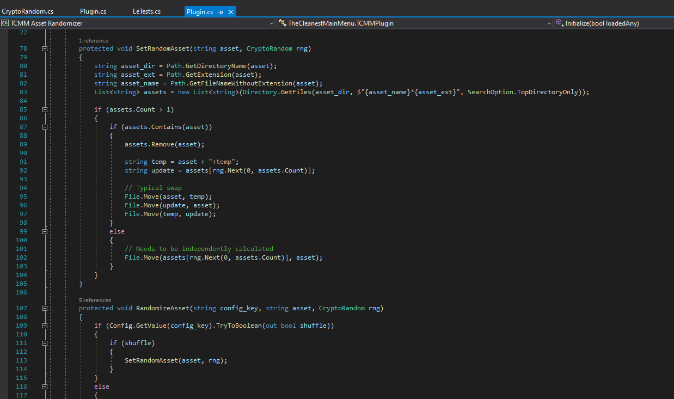Click the "1 reference" CodeLens link
Screen dimensions: 674x399
94,41
